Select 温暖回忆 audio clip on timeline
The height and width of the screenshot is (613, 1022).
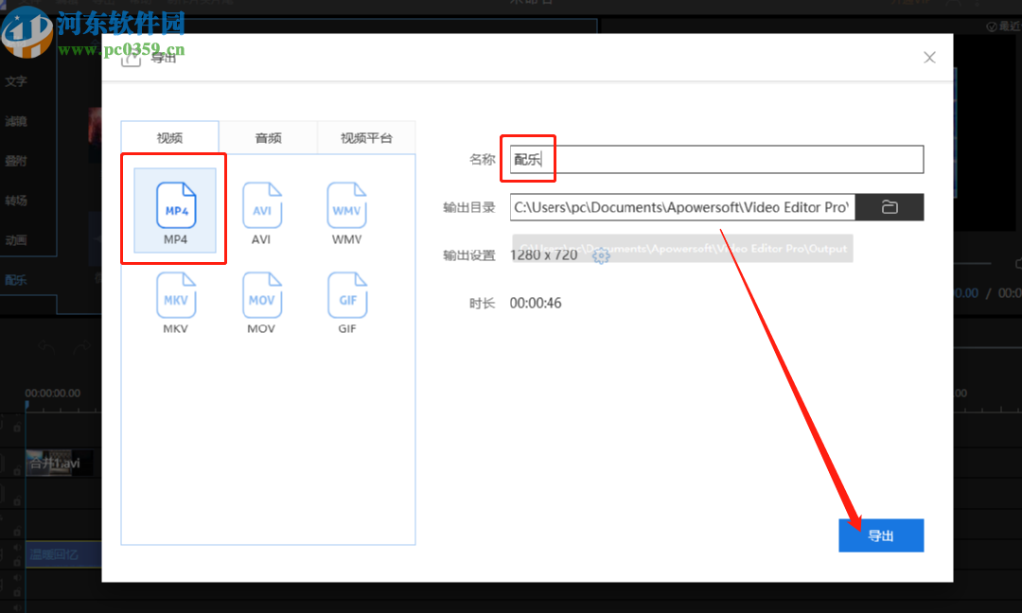click(63, 554)
